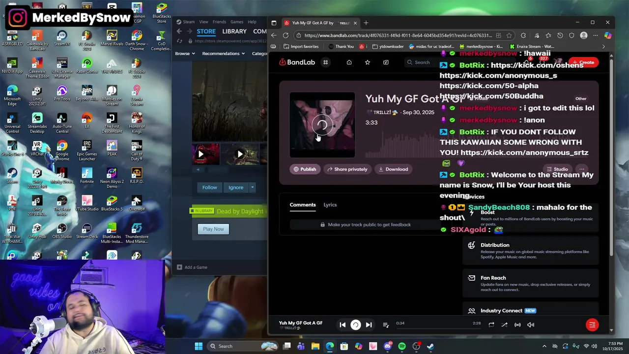
Task: Open the BandLab apps grid icon
Action: 325,62
